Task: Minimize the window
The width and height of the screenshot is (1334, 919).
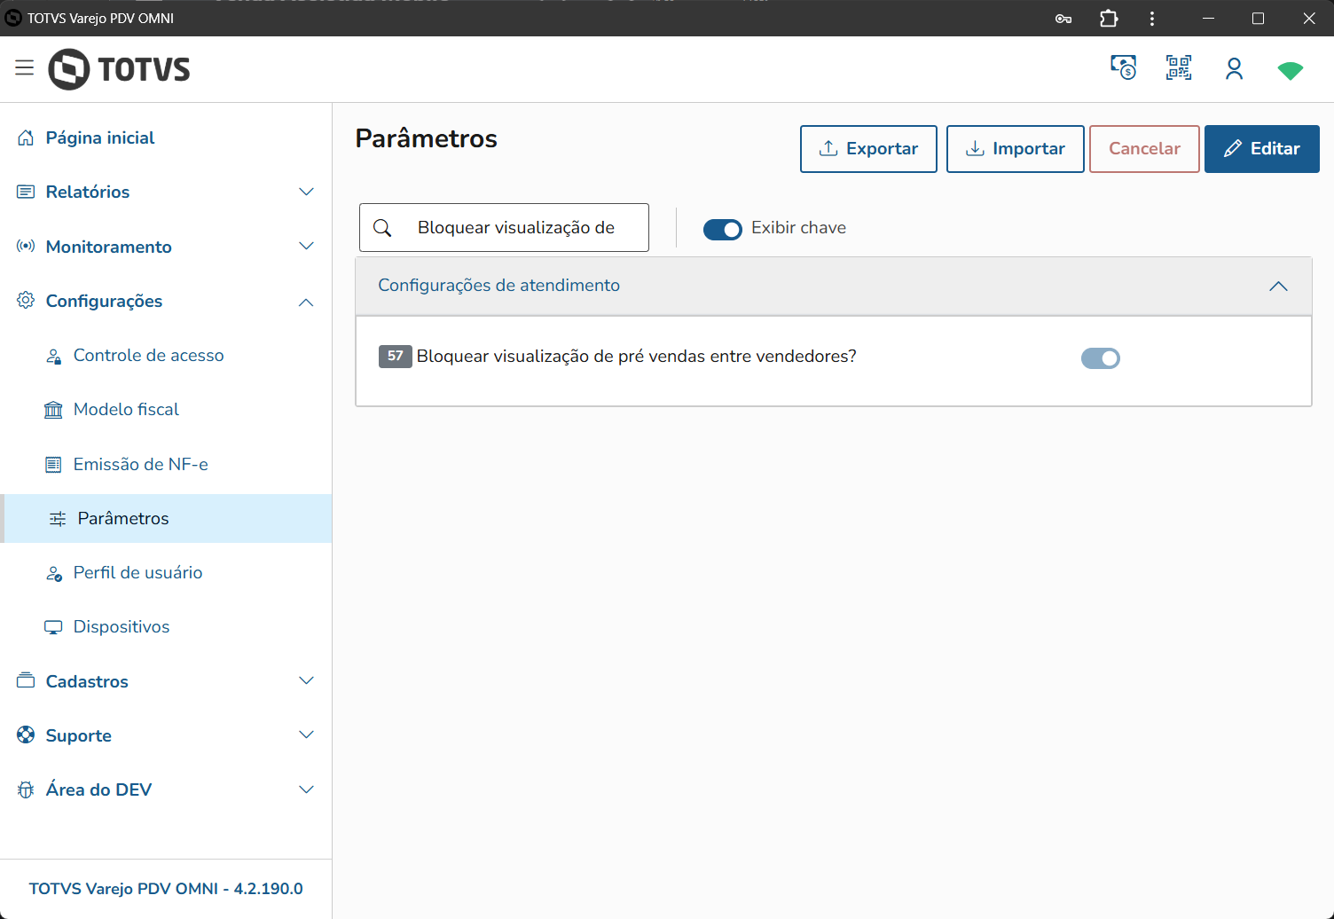Action: point(1207,18)
